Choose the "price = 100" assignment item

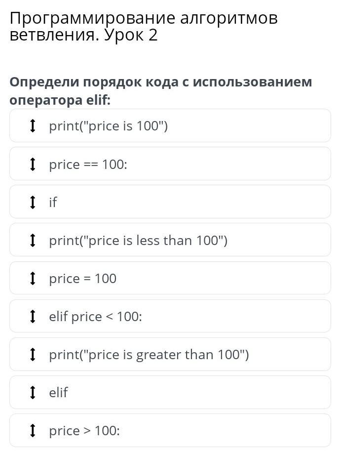coord(82,279)
